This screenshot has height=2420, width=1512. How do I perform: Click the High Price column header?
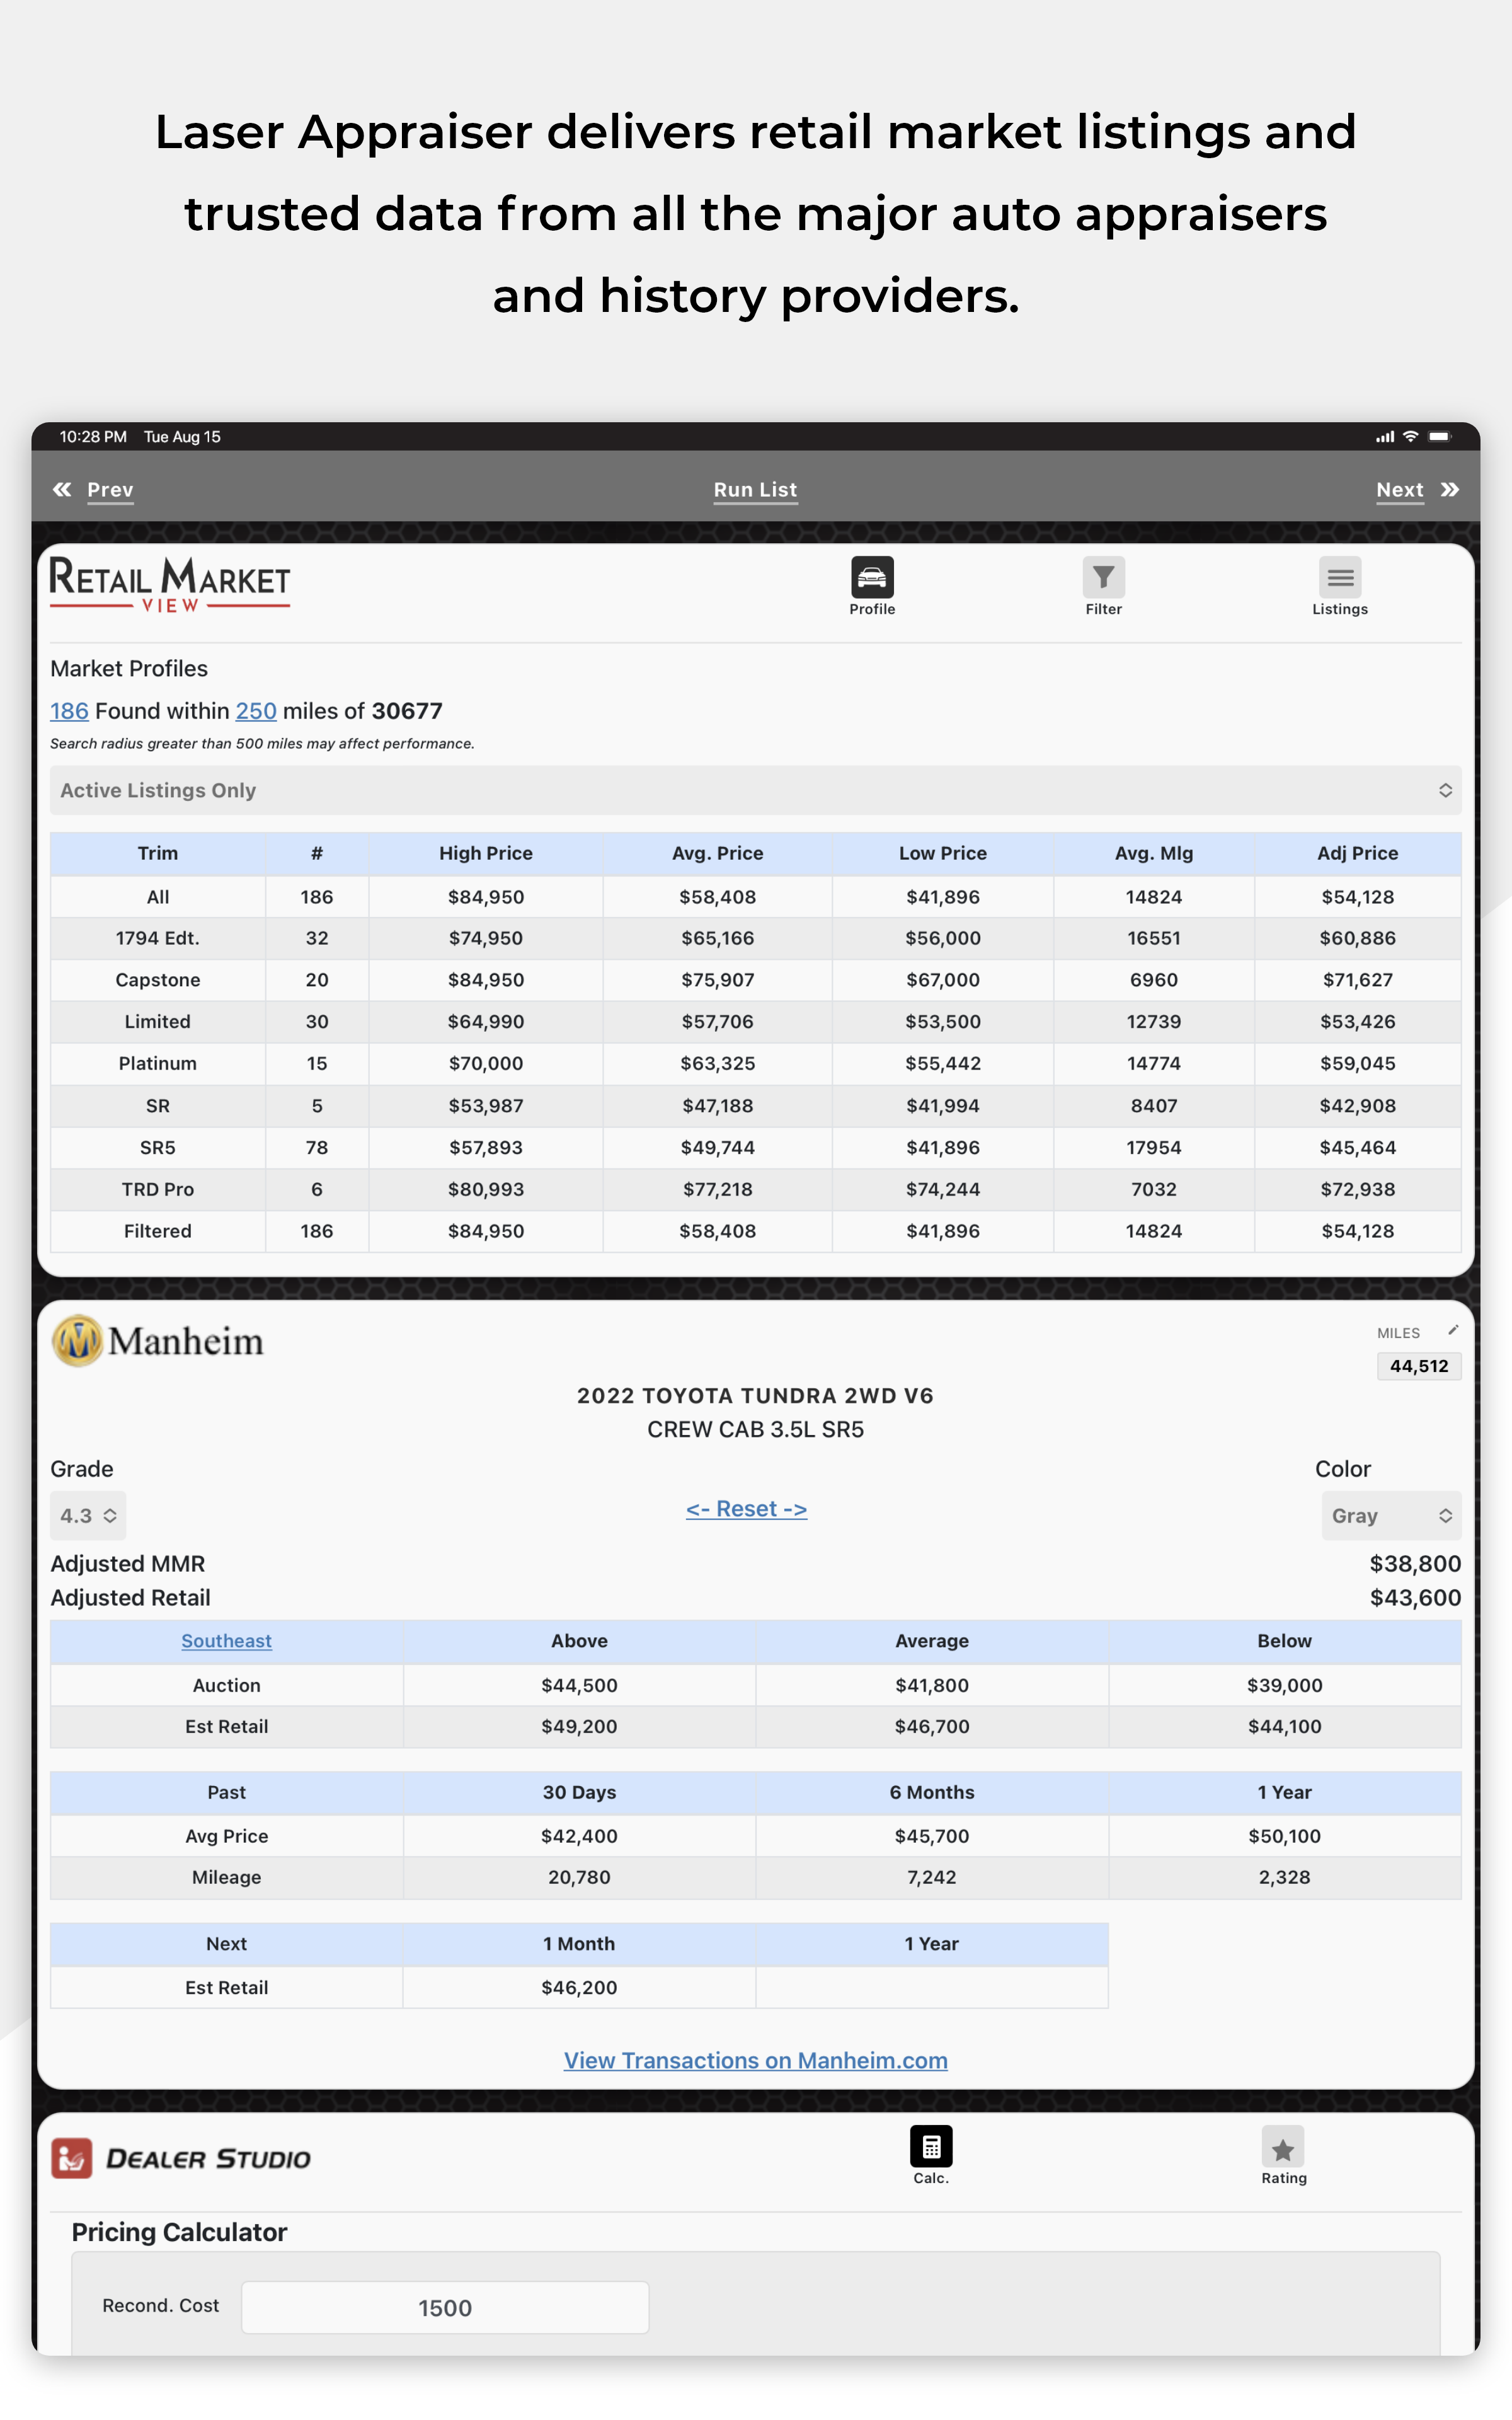pyautogui.click(x=485, y=853)
